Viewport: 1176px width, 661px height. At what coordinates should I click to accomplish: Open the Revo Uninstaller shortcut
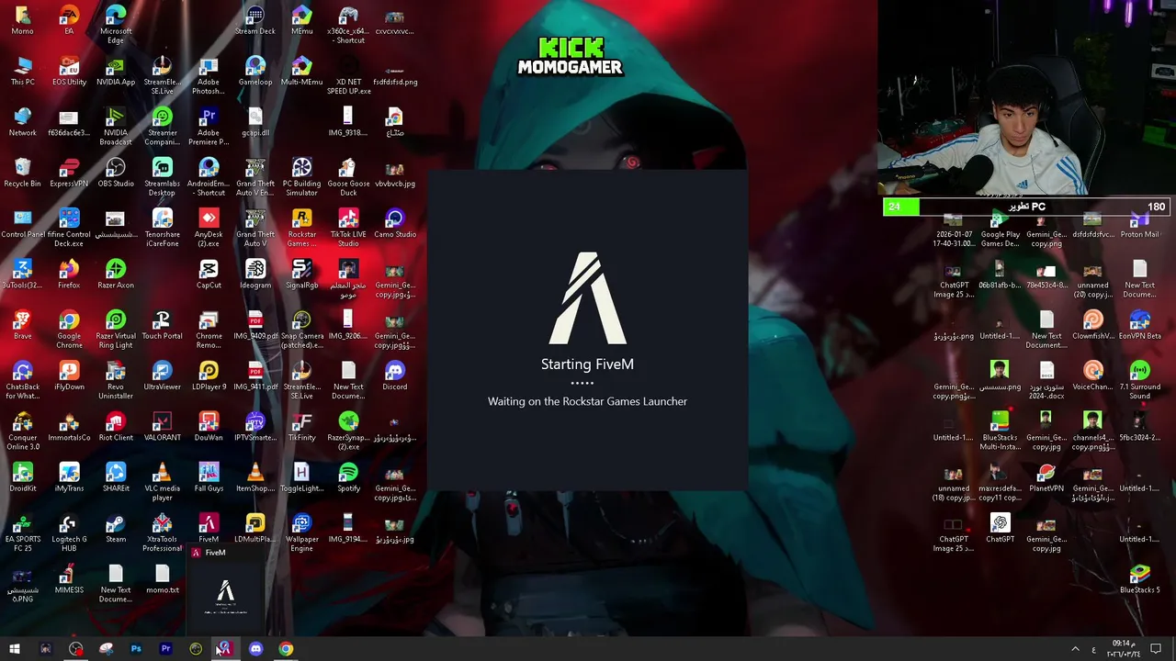tap(116, 380)
